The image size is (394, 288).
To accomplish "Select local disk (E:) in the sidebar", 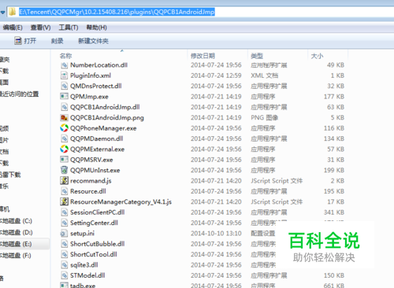I will 16,244.
